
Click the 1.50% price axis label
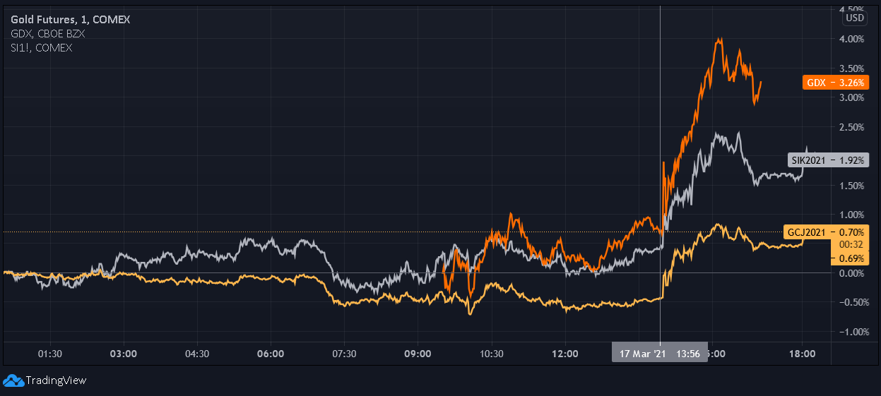[851, 186]
